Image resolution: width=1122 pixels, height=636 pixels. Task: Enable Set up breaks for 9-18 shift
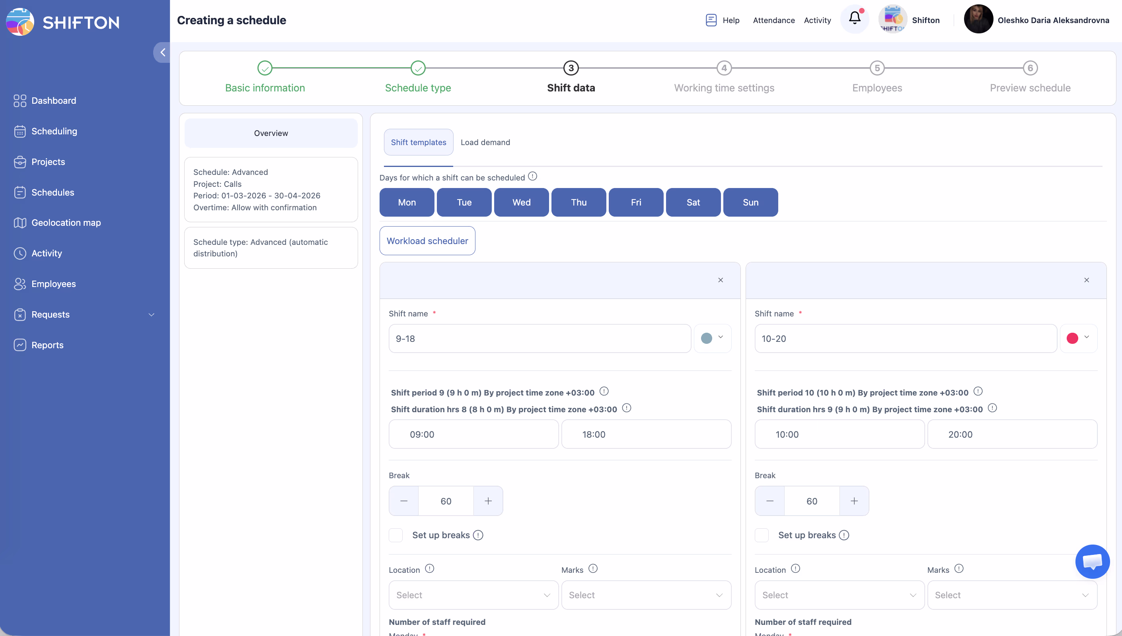point(396,535)
